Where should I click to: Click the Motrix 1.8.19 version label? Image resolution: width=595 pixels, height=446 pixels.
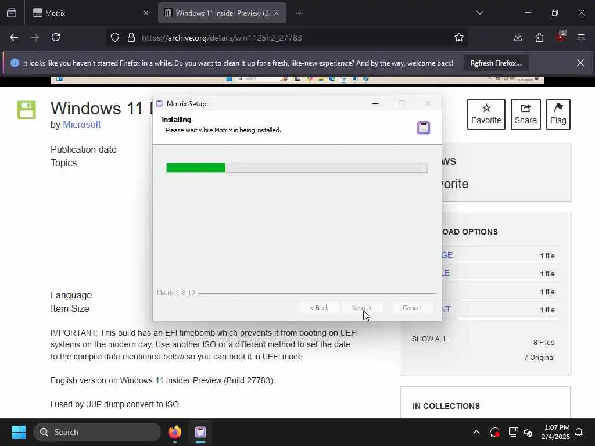coord(175,293)
